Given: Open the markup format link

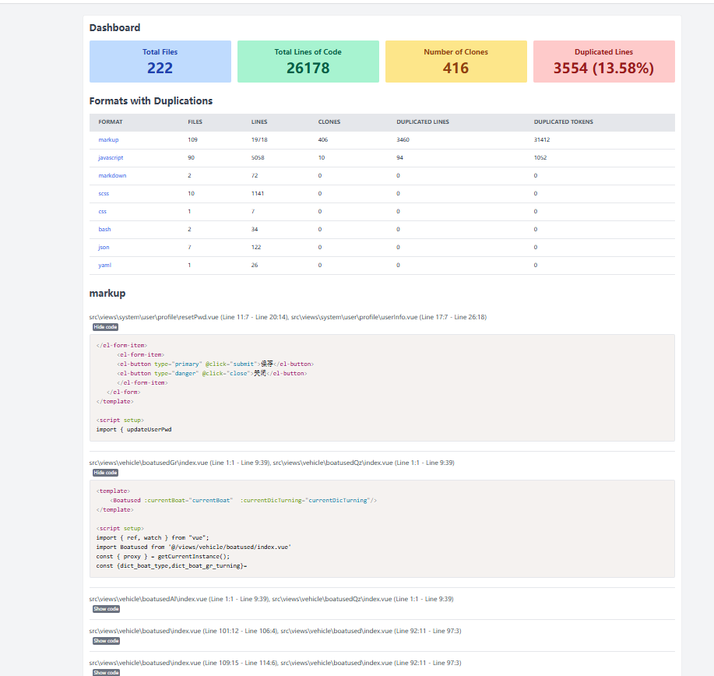Looking at the screenshot, I should (x=108, y=140).
